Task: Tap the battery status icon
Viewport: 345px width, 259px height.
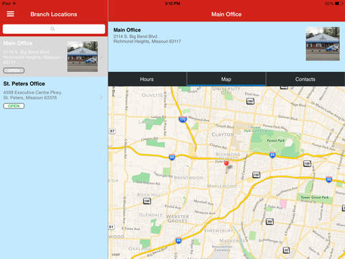Action: pos(339,4)
